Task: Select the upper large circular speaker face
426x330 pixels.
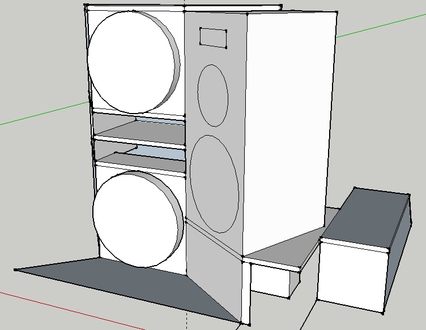Action: (131, 62)
